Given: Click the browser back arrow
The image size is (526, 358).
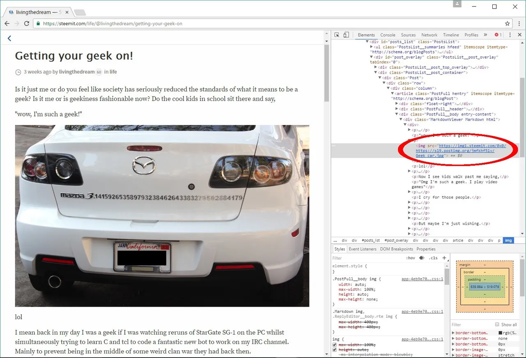Looking at the screenshot, I should click(x=7, y=24).
